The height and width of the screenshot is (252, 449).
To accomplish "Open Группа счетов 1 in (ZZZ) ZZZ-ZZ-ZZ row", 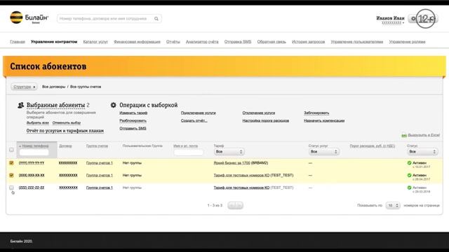I will click(x=100, y=188).
